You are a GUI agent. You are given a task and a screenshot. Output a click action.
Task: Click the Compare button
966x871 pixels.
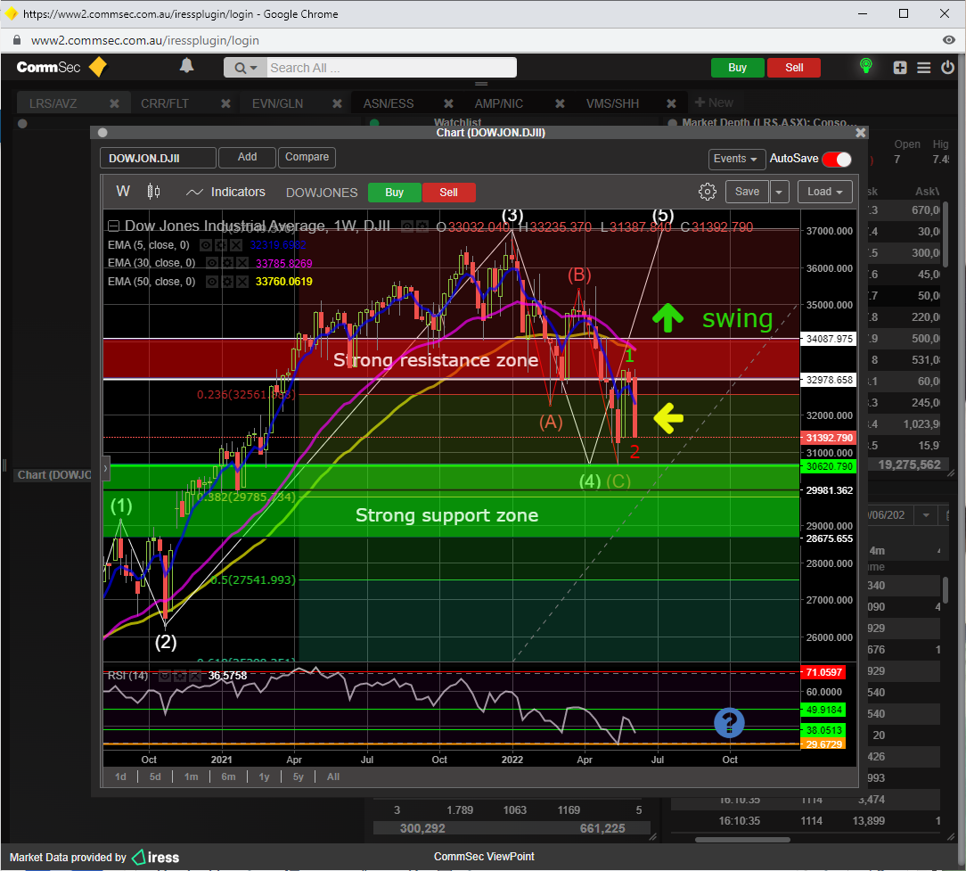pyautogui.click(x=307, y=157)
